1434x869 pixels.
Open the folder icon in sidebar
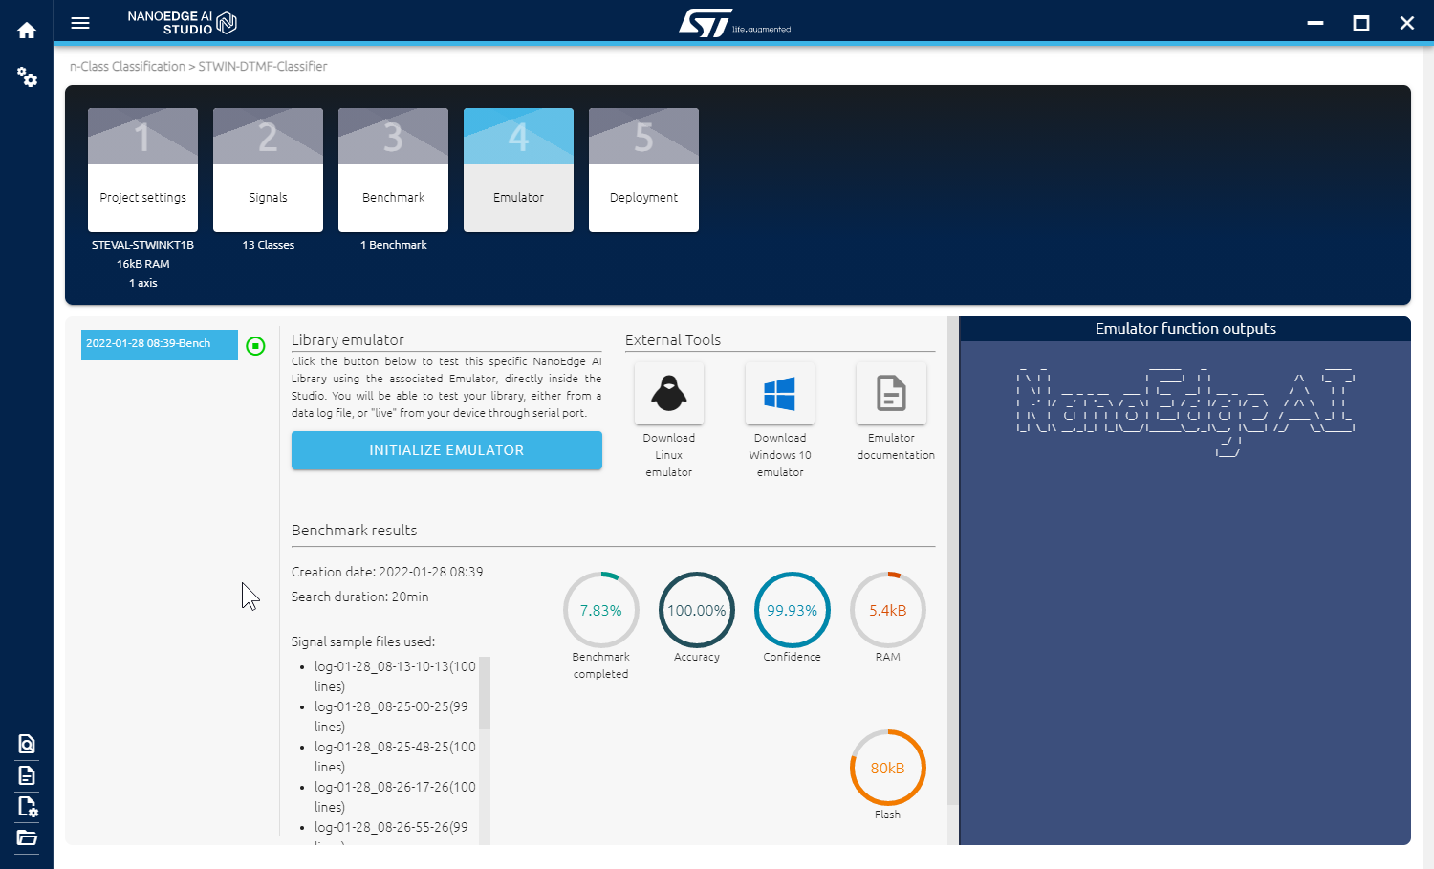coord(27,838)
